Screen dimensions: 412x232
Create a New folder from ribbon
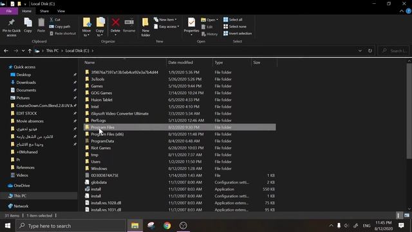(x=145, y=27)
